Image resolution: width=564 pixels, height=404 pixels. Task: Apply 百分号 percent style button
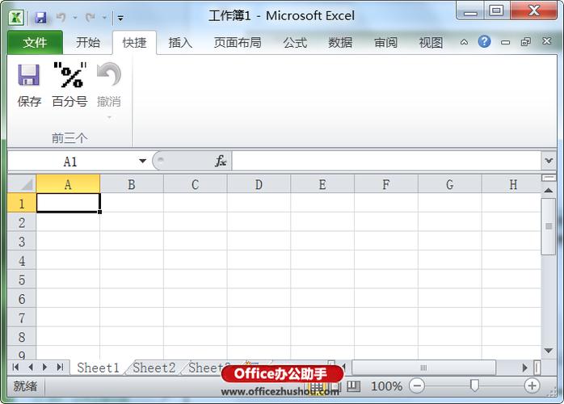click(x=69, y=86)
